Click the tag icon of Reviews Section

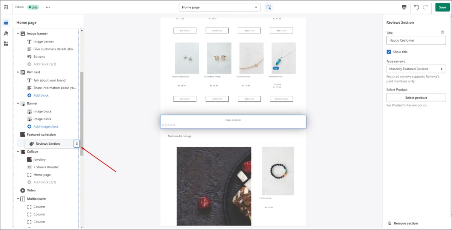coord(31,144)
